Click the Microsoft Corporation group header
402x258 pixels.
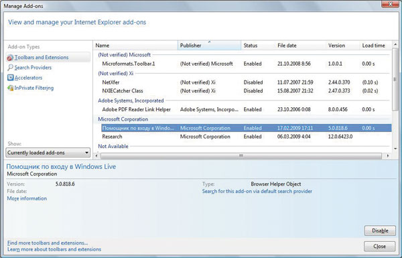point(123,119)
